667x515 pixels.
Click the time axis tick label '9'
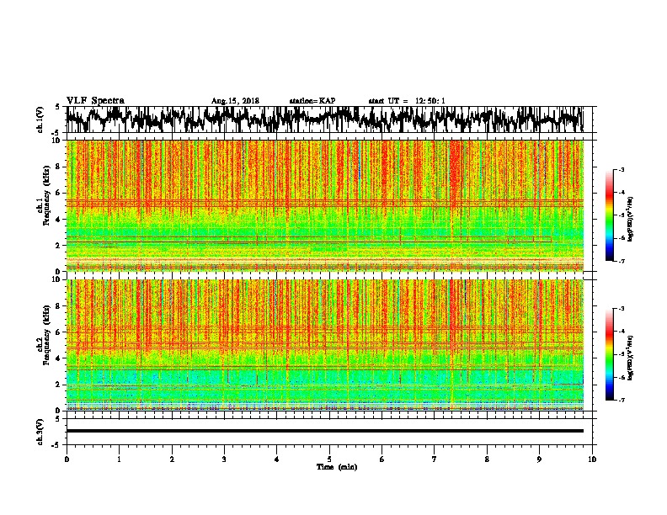(539, 459)
